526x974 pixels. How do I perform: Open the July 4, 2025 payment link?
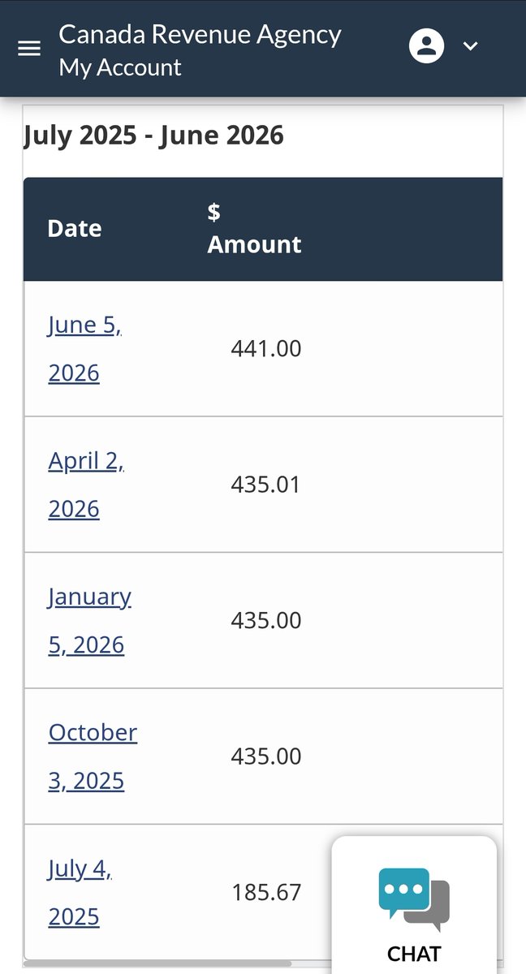[80, 892]
